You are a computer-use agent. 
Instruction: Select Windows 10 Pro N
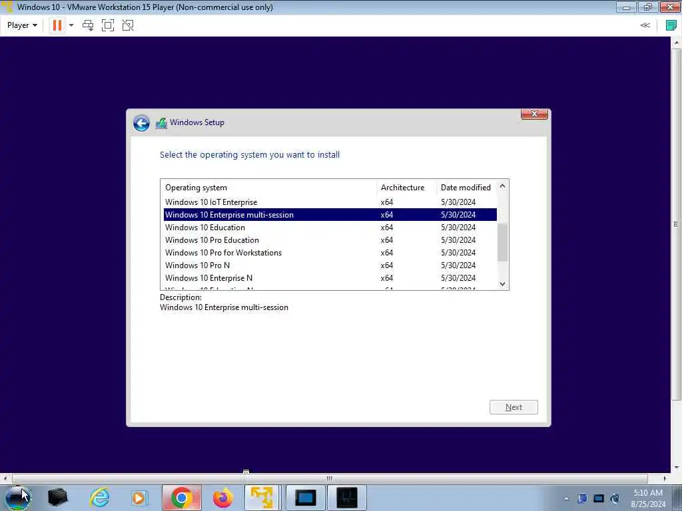tap(330, 265)
